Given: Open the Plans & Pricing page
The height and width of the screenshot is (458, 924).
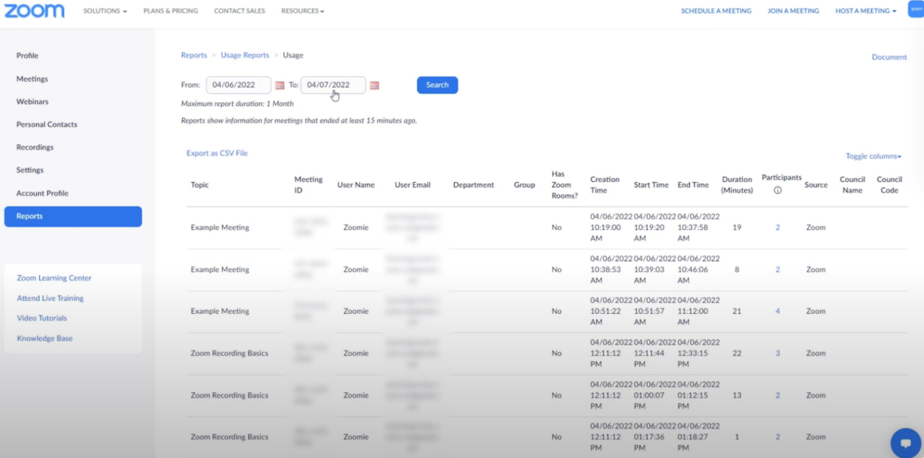Looking at the screenshot, I should tap(170, 10).
